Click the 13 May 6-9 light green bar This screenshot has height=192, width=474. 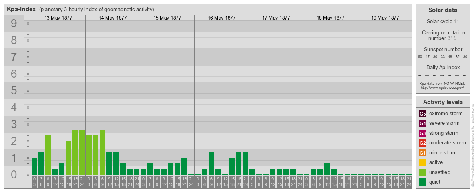tap(48, 155)
